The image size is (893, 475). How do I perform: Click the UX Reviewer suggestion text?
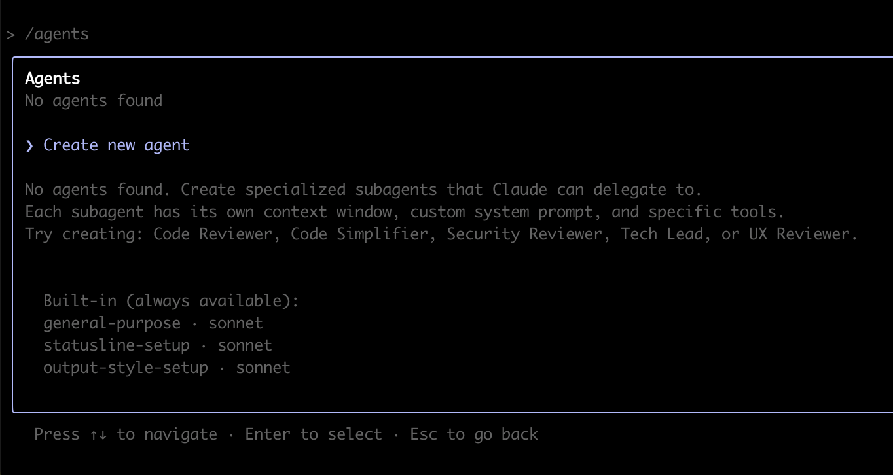click(x=803, y=234)
